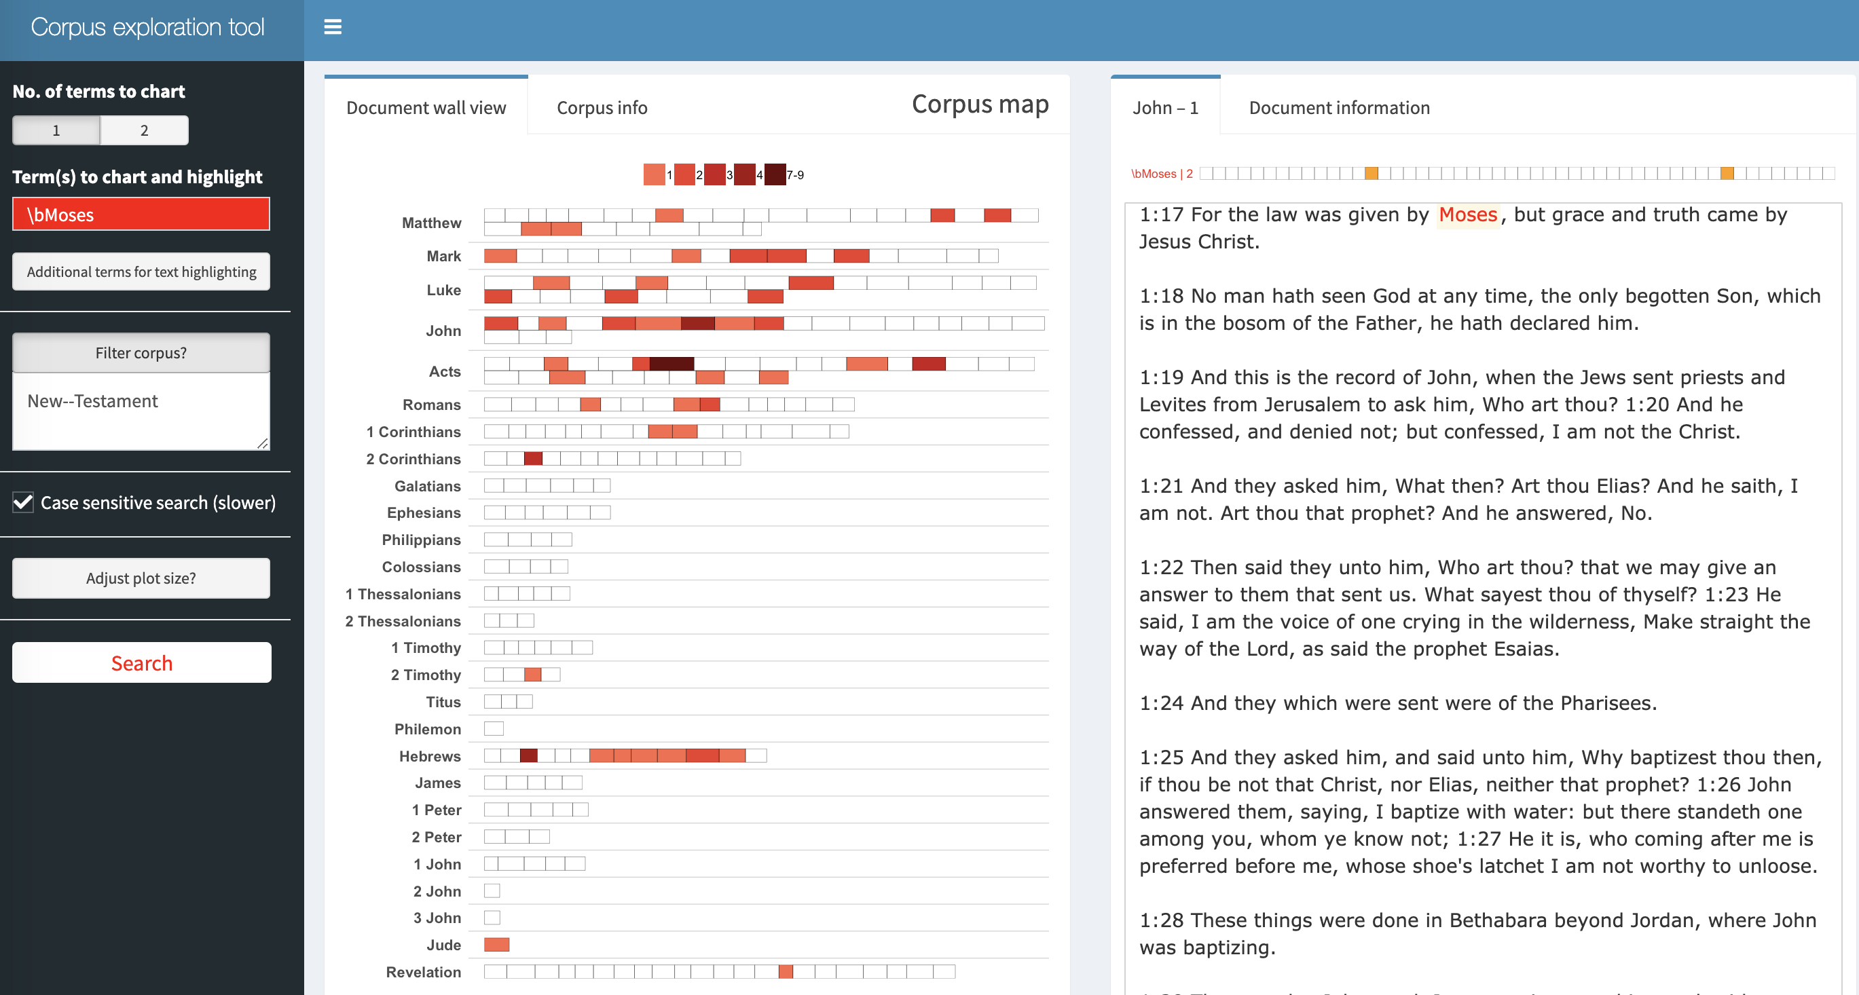Expand Adjust plot size? panel

[141, 578]
